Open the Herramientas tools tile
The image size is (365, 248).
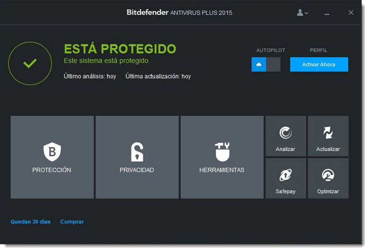tap(222, 157)
